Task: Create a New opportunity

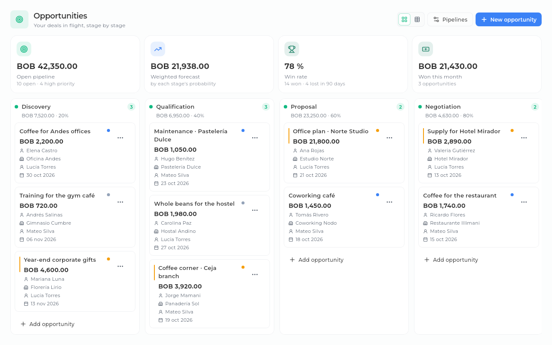Action: (508, 19)
